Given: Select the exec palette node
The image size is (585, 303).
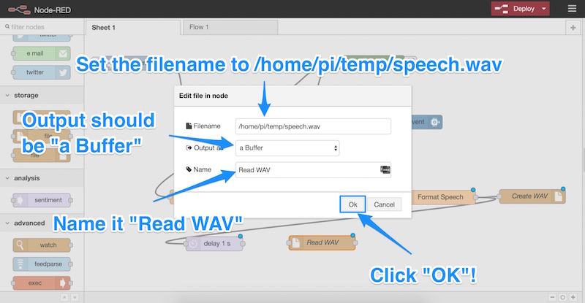Looking at the screenshot, I should (42, 283).
